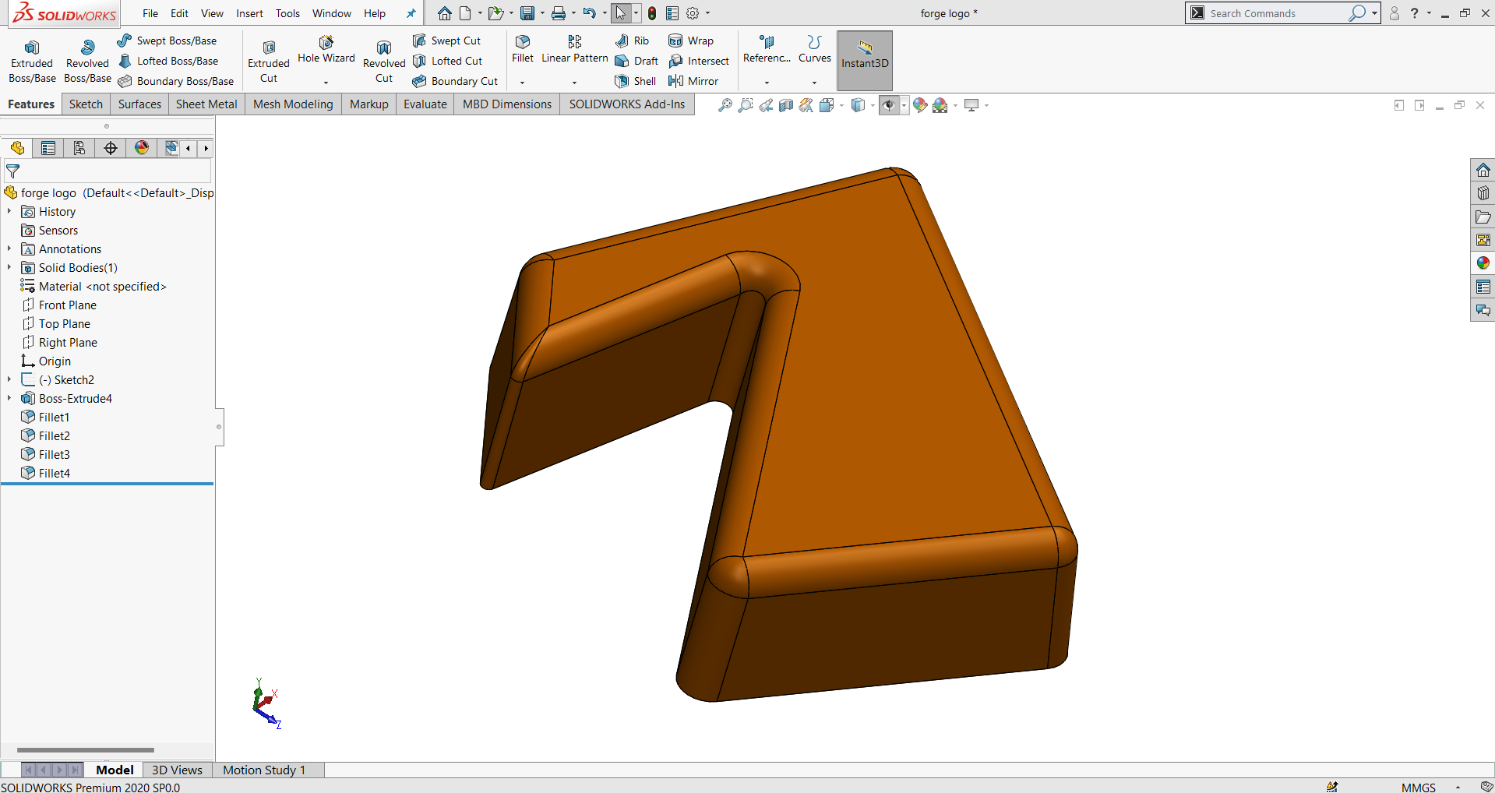
Task: Select the Boundary Boss/Base tool
Action: pos(176,81)
